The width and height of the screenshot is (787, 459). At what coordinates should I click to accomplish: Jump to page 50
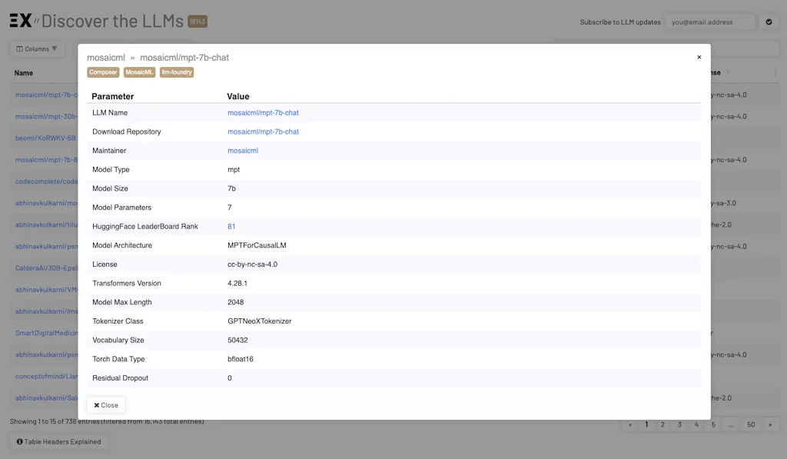(x=751, y=424)
